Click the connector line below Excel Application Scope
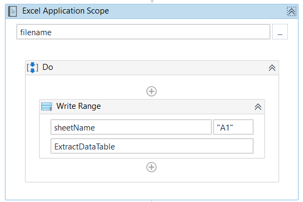This screenshot has width=303, height=202. point(152,201)
